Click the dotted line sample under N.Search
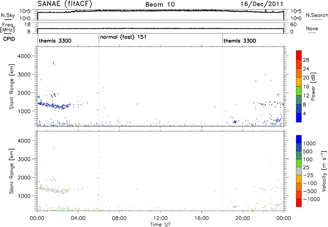Image resolution: width=328 pixels, height=227 pixels. click(x=317, y=20)
